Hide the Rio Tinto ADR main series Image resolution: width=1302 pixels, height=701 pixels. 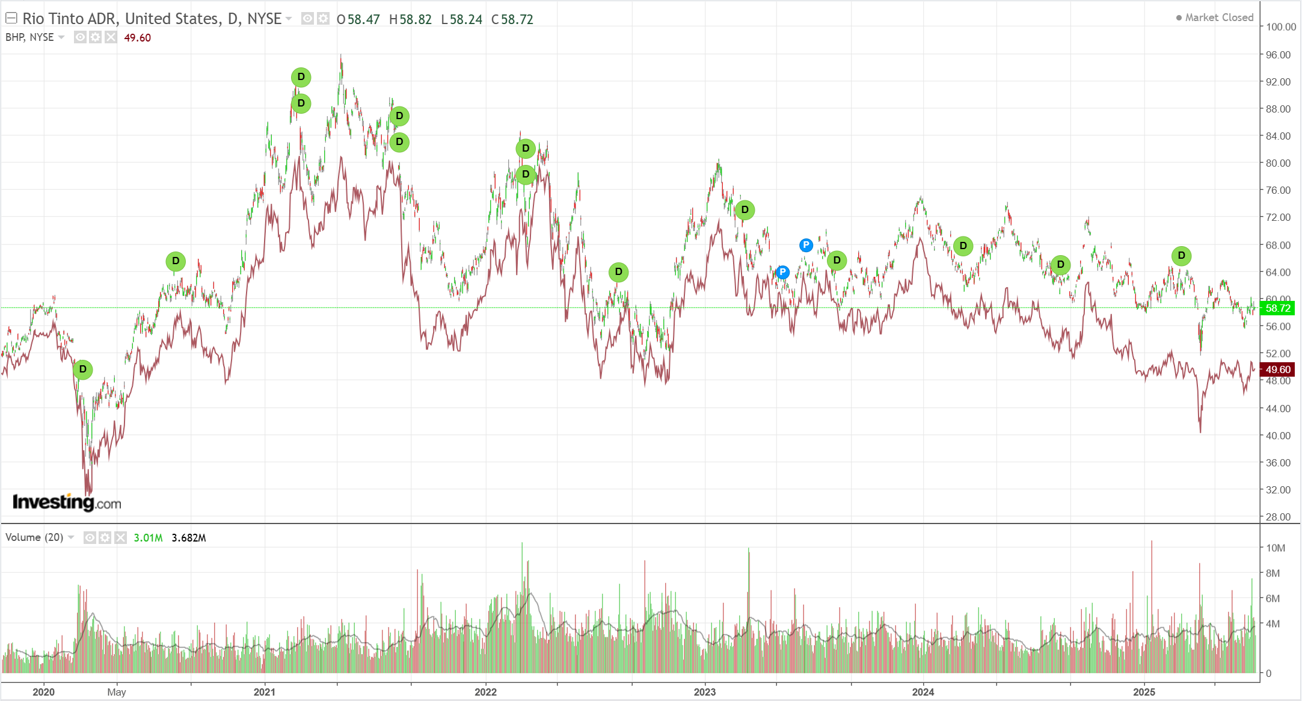pos(307,19)
